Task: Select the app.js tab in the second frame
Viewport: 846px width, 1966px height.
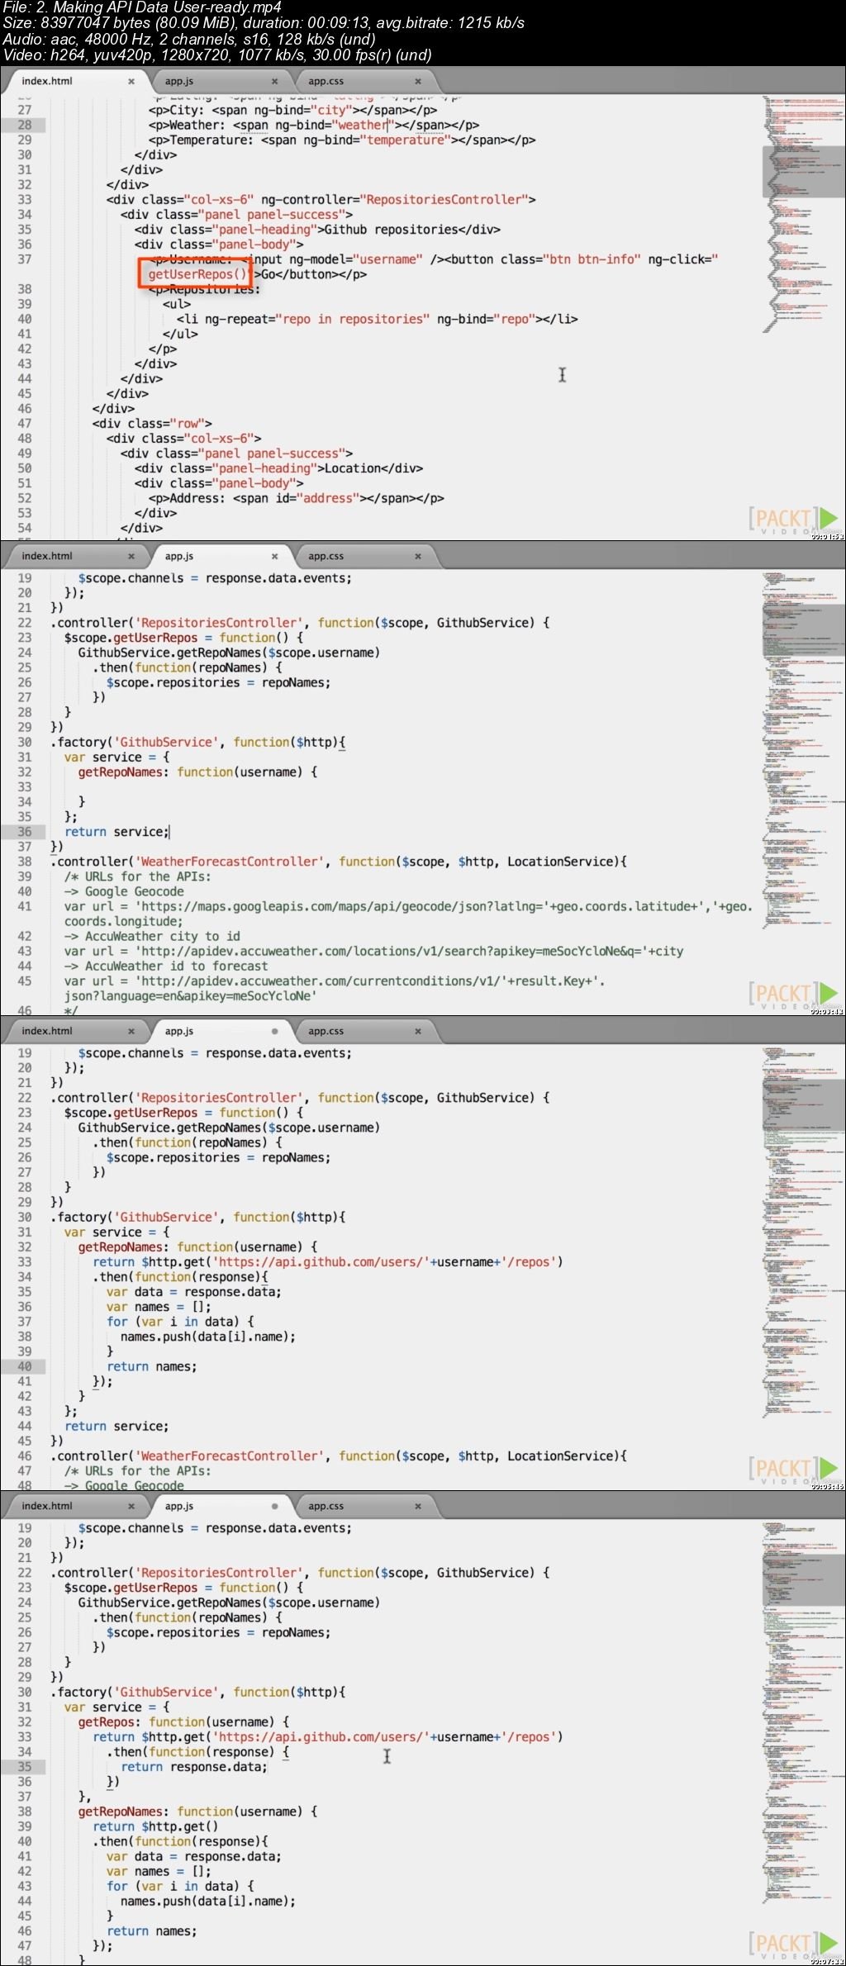Action: point(179,556)
